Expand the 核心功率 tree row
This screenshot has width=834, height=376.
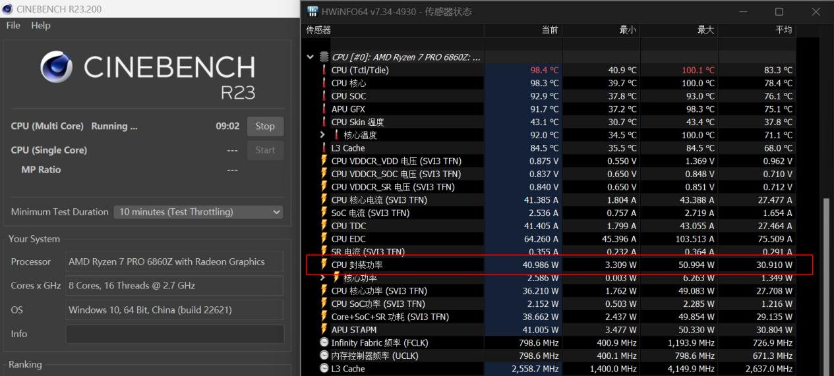coord(322,278)
